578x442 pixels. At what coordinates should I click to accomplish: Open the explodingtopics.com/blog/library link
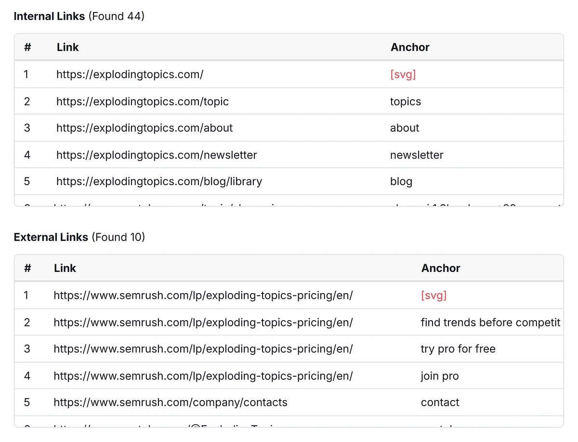coord(159,181)
